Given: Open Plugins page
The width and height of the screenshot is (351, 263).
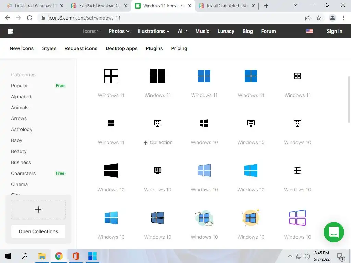Looking at the screenshot, I should coord(154,48).
